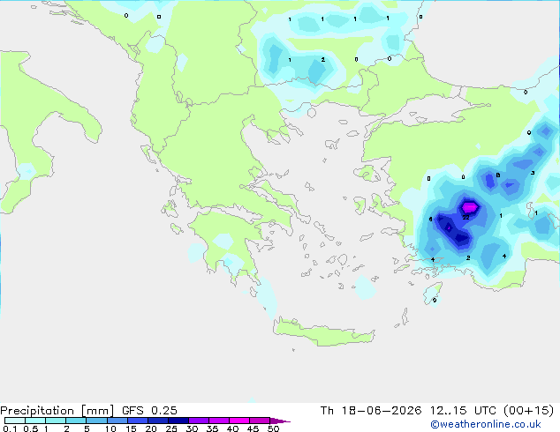Image resolution: width=560 pixels, height=432 pixels.
Task: Click the magenta swatch between 40 and 45
Action: (239, 421)
